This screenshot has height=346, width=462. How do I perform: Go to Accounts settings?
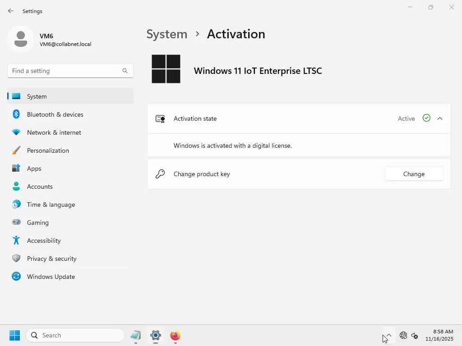40,187
